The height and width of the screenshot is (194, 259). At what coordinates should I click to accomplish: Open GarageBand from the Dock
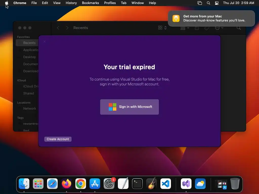pos(152,184)
